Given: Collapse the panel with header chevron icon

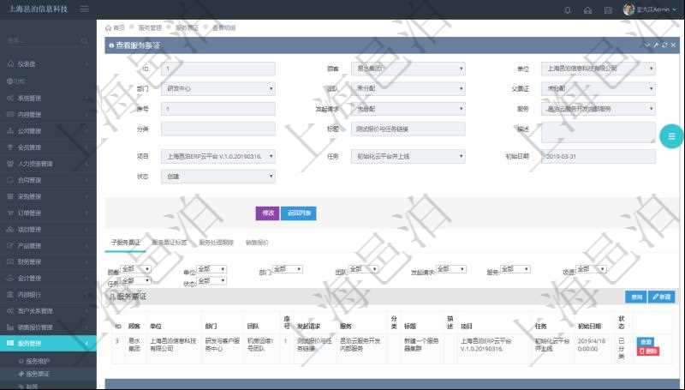Looking at the screenshot, I should [x=647, y=45].
